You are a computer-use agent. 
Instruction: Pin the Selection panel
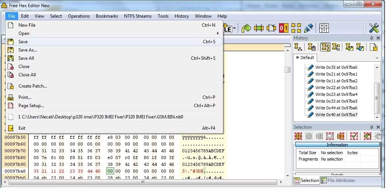click(371, 127)
